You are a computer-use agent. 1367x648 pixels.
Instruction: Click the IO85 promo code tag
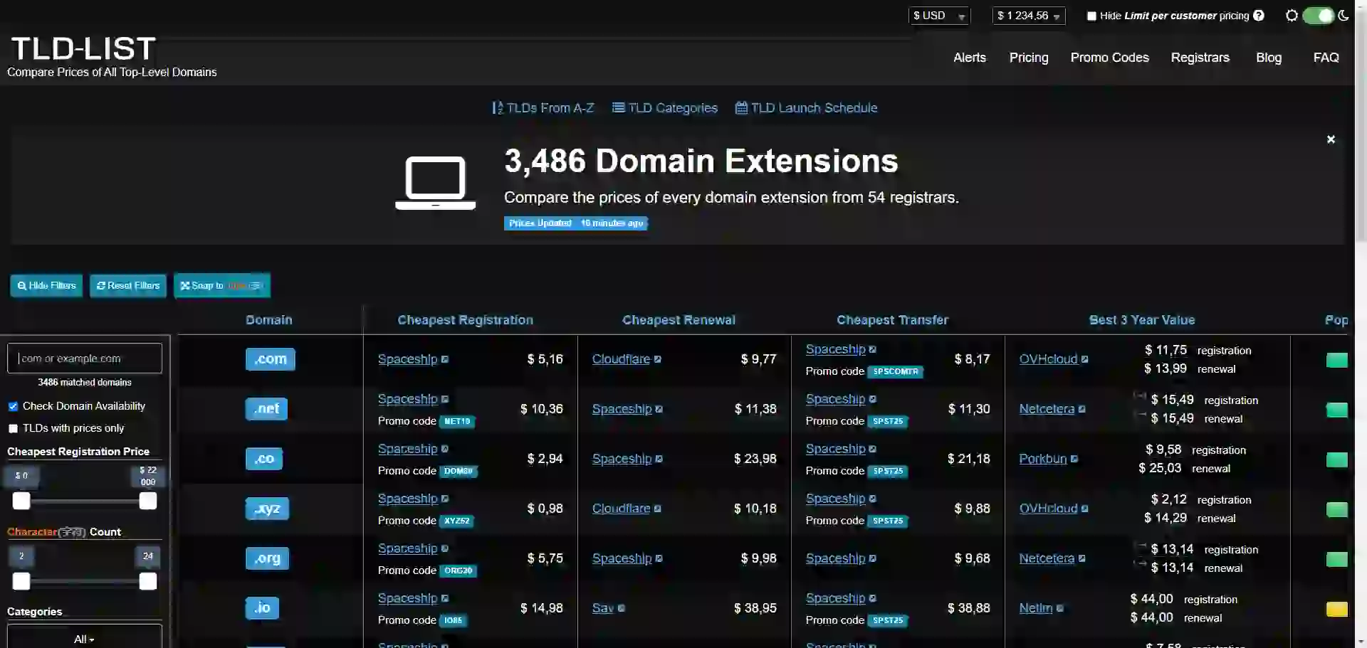click(453, 620)
